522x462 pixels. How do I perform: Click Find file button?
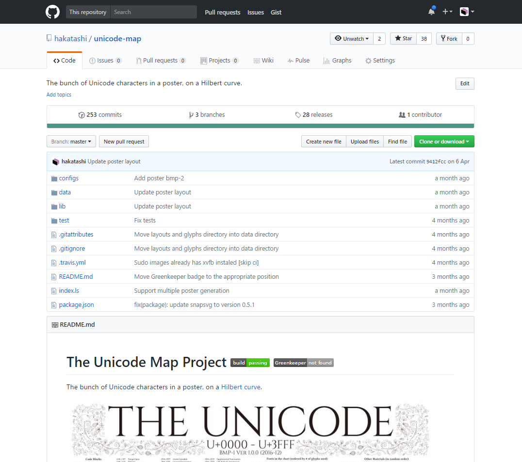click(x=397, y=142)
